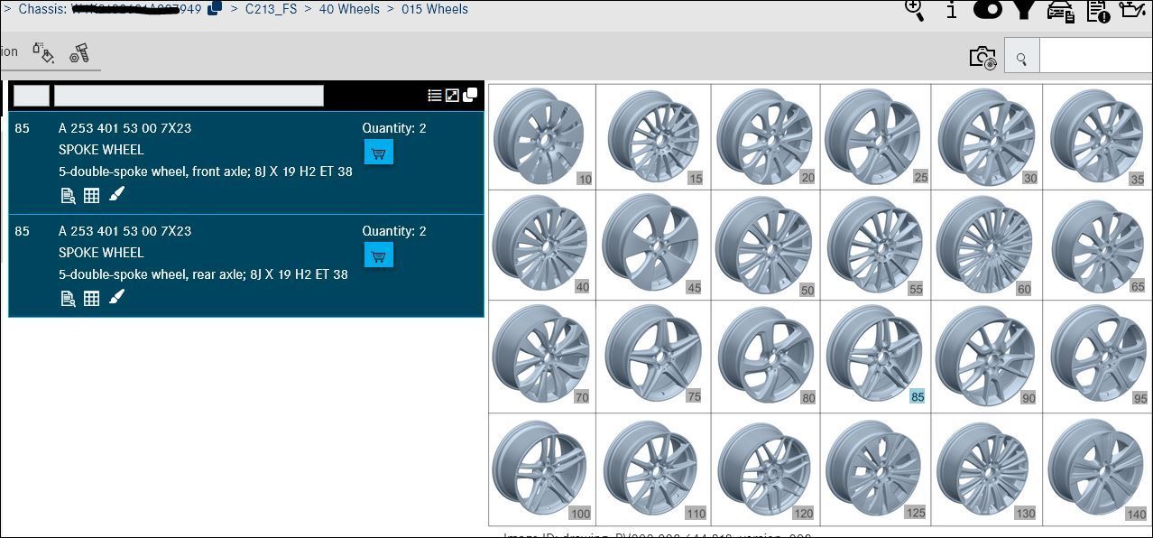Open the info 'i' icon
Viewport: 1153px width, 538px height.
(951, 10)
